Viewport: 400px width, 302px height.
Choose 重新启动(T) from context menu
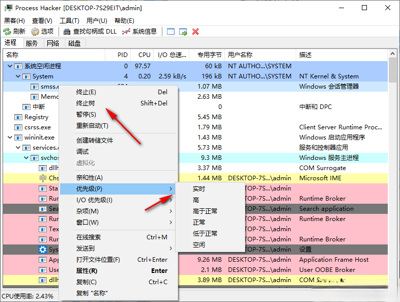point(118,126)
